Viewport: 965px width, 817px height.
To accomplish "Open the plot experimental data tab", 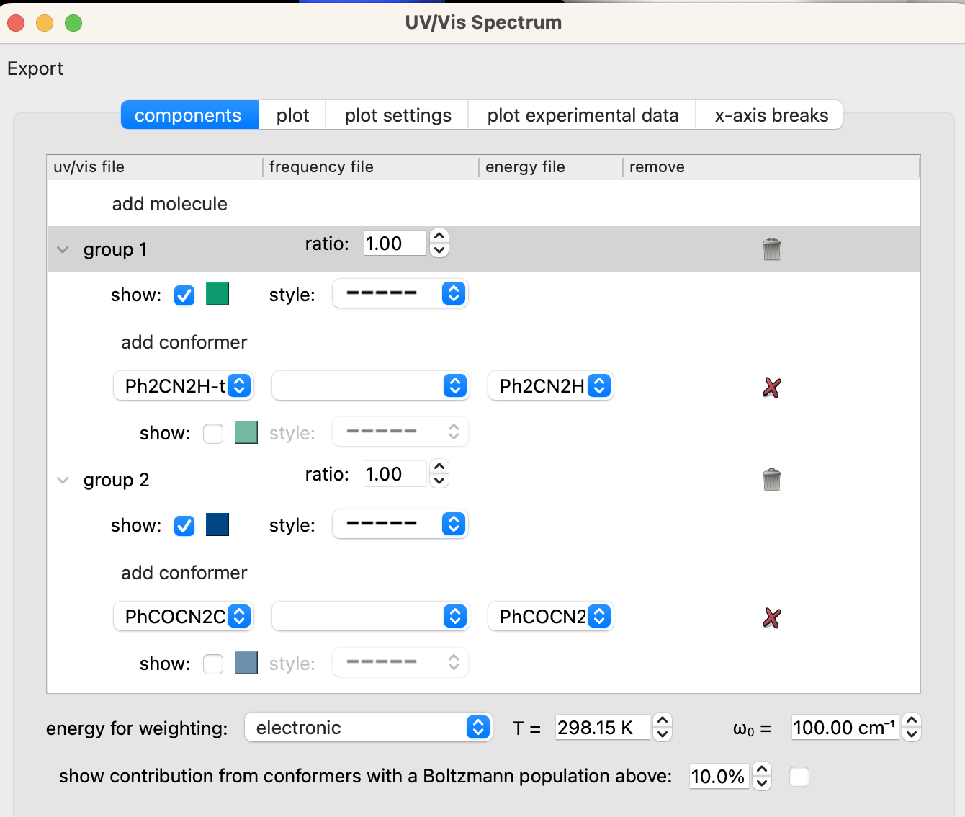I will [583, 115].
